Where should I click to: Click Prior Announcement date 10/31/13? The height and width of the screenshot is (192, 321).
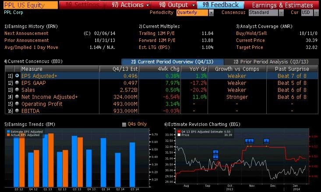click(x=105, y=40)
